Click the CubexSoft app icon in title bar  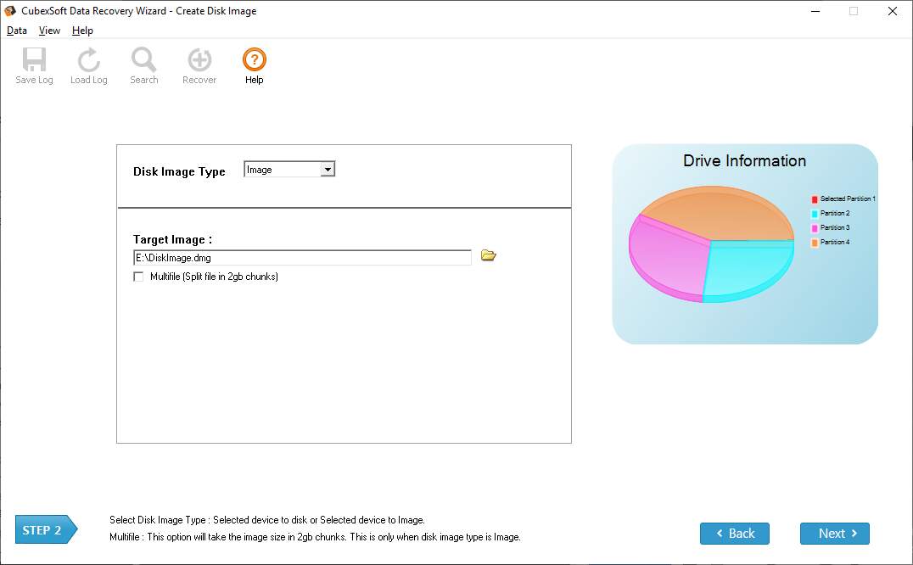(10, 11)
